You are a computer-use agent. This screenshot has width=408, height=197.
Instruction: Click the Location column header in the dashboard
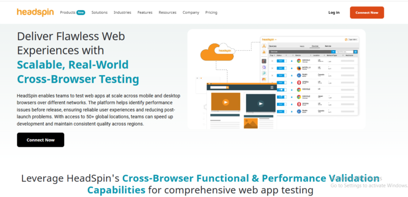[316, 56]
